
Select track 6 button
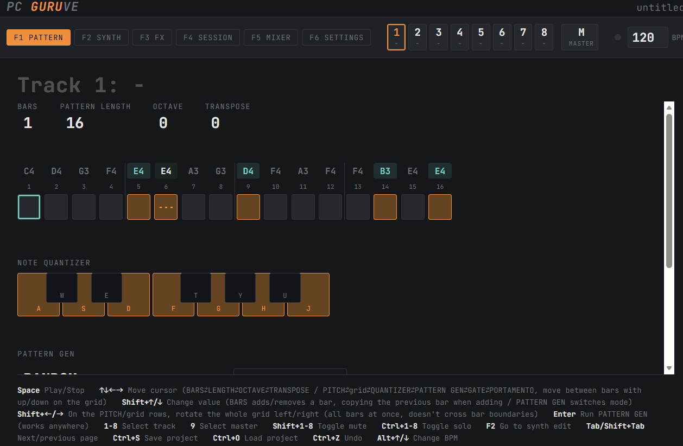pyautogui.click(x=502, y=37)
